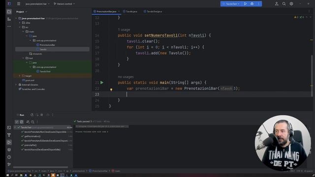Open test history clock icon

(32, 122)
